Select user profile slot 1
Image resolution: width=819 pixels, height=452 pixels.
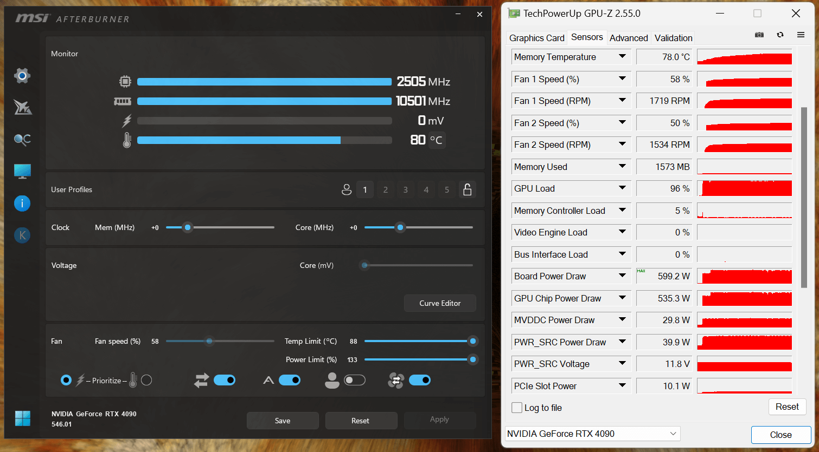(365, 189)
